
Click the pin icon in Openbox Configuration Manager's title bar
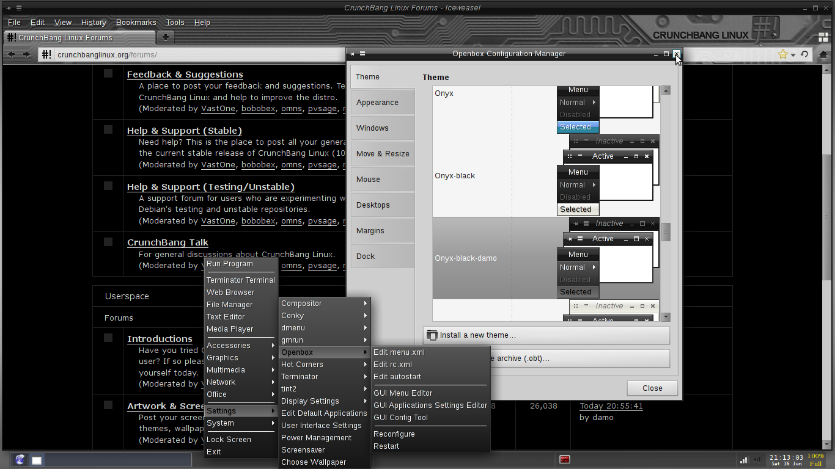click(x=352, y=54)
